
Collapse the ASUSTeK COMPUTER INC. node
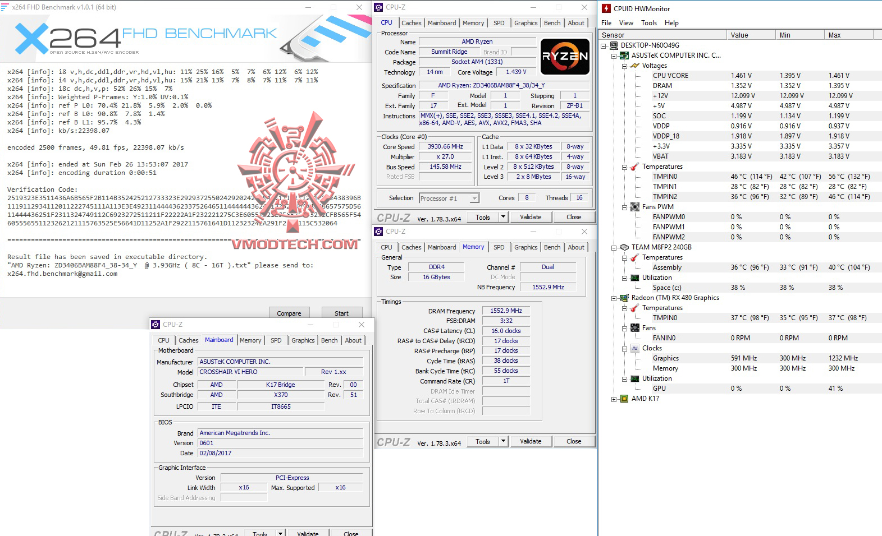point(614,56)
